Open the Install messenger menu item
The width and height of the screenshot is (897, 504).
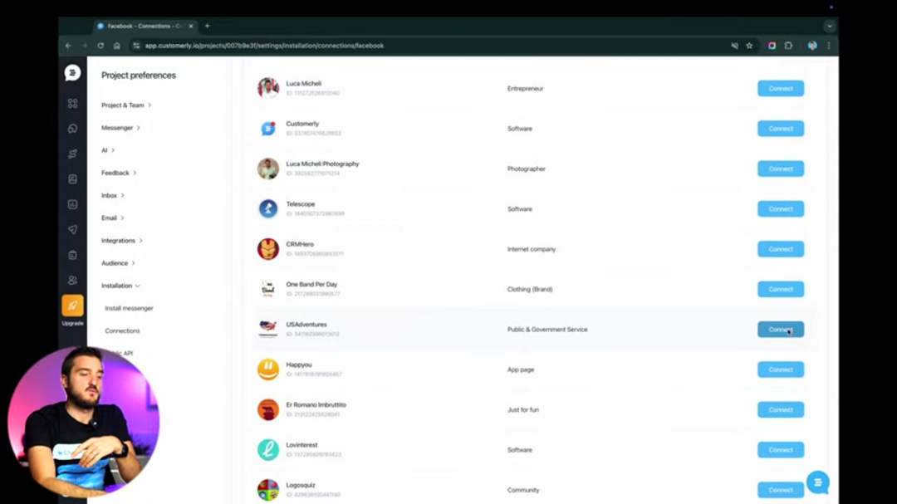tap(129, 308)
